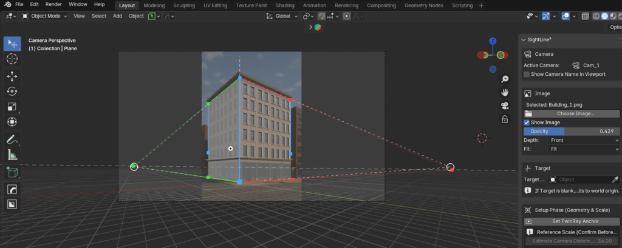
Task: Select the bottom-most left toolbar tool
Action: point(12,204)
